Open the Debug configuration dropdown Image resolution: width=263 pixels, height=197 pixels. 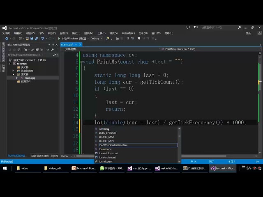coord(96,39)
